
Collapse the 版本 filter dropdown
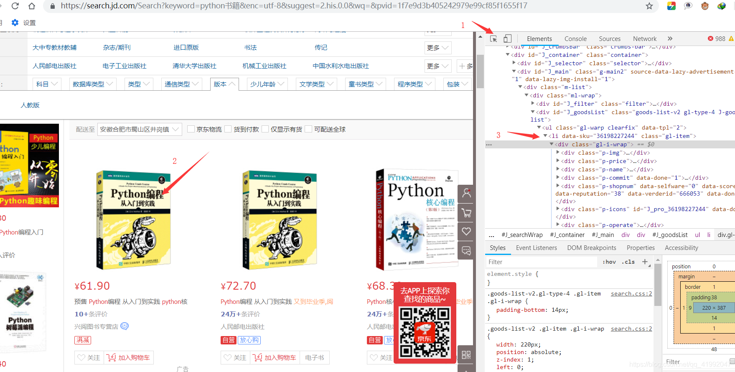(225, 84)
